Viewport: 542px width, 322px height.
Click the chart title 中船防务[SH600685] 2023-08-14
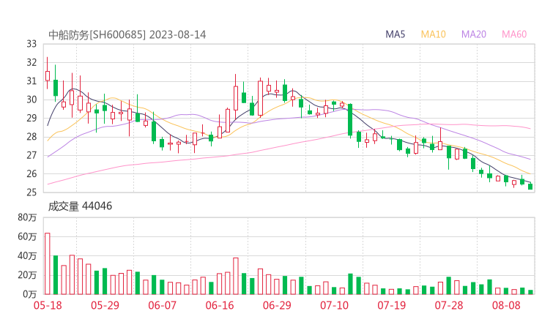127,35
